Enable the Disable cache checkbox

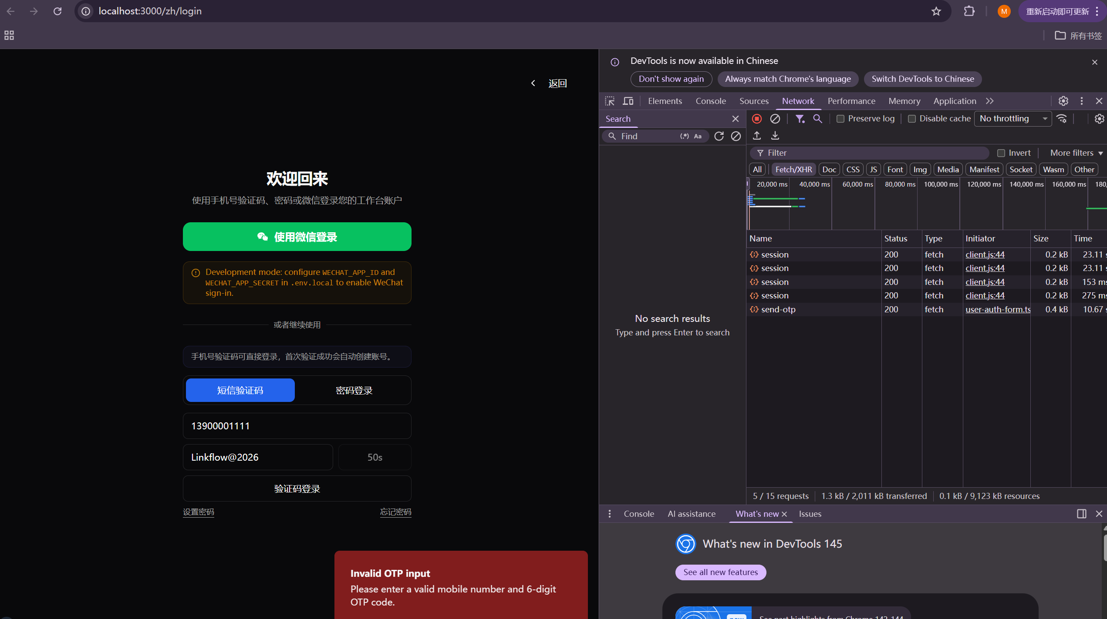point(912,119)
